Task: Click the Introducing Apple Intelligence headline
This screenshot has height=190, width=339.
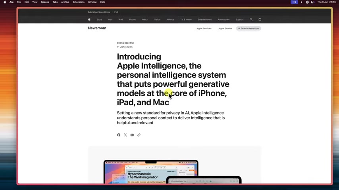Action: tap(173, 80)
